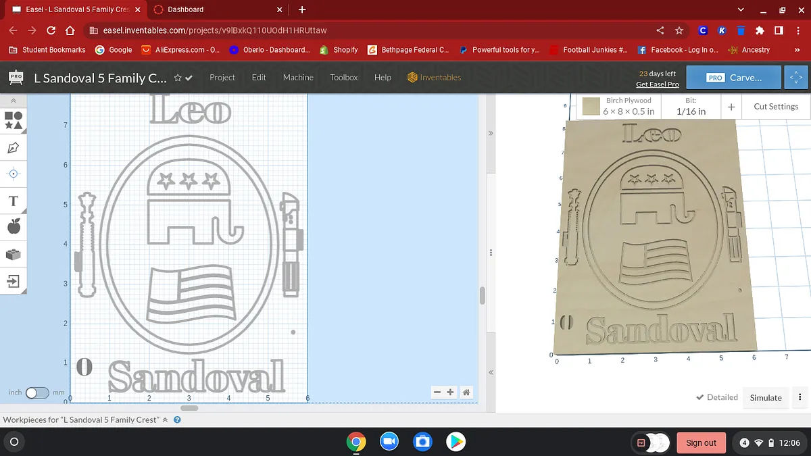The image size is (811, 456).
Task: Follow the Get Easel Pro link
Action: click(657, 84)
